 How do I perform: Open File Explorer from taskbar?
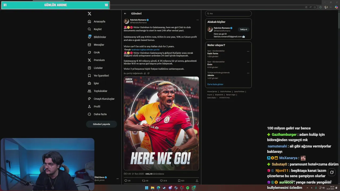pyautogui.click(x=152, y=188)
